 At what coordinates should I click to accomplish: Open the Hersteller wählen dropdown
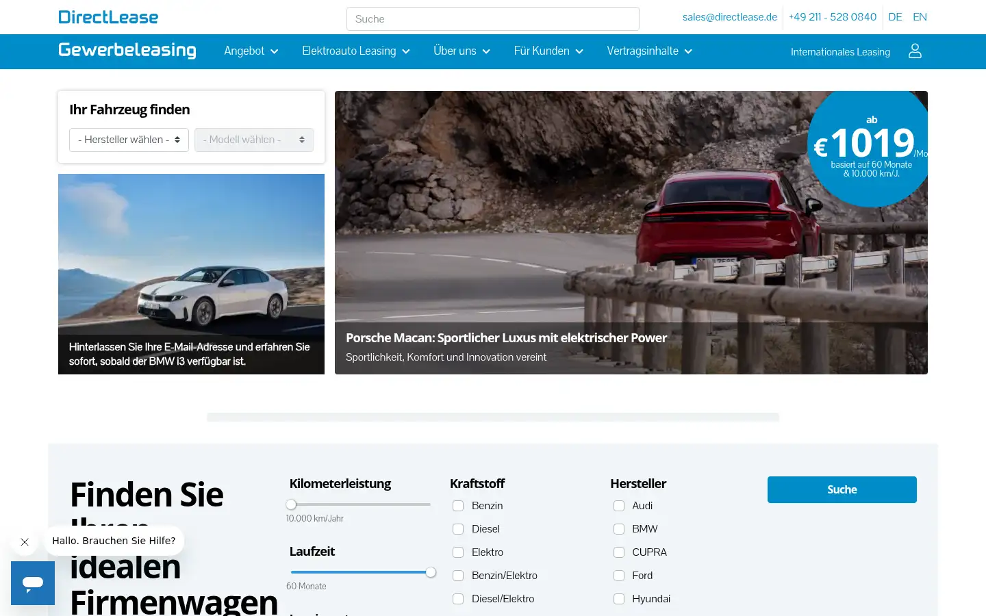click(x=129, y=140)
